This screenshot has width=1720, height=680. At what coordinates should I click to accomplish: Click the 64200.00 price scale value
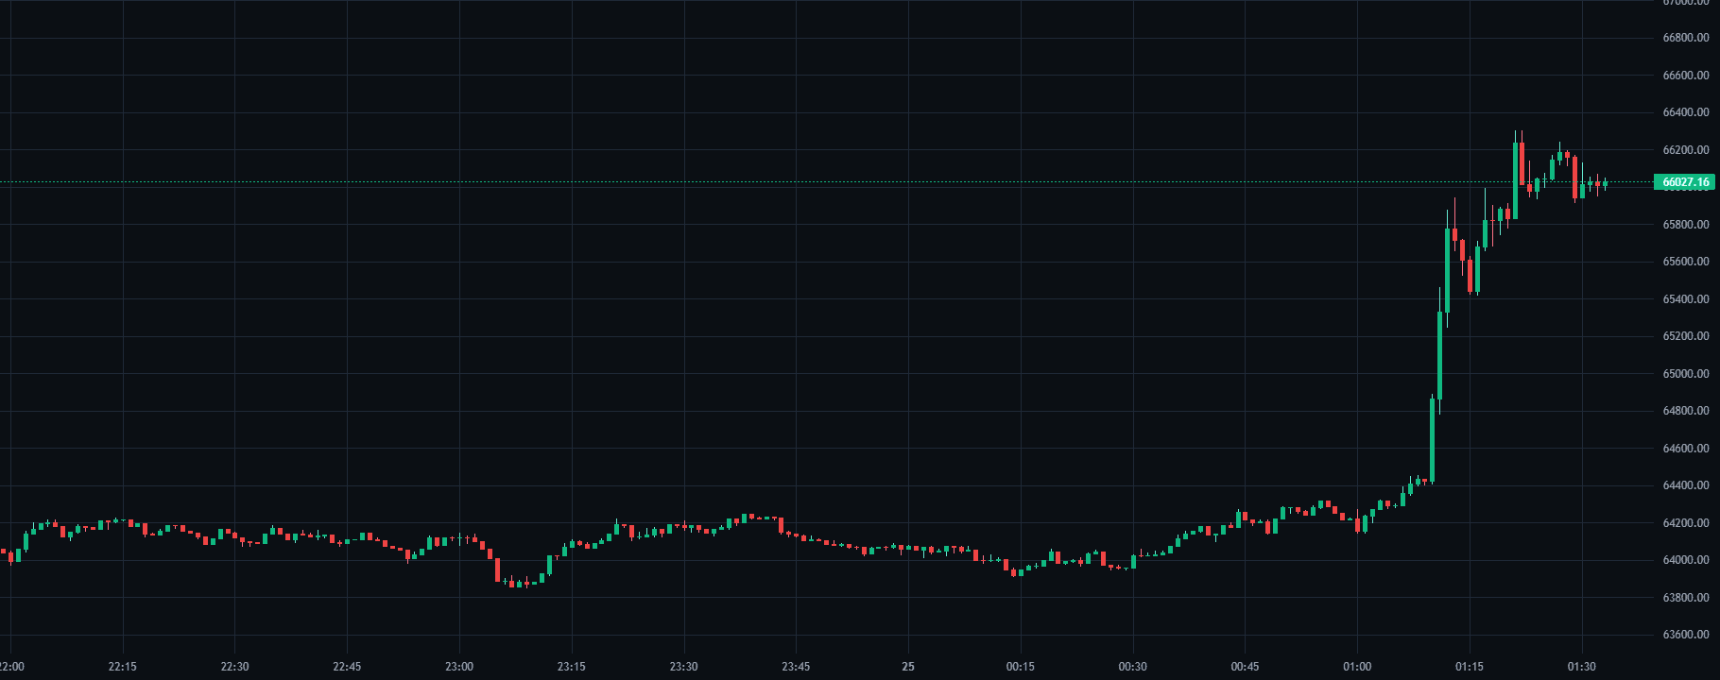[x=1686, y=523]
